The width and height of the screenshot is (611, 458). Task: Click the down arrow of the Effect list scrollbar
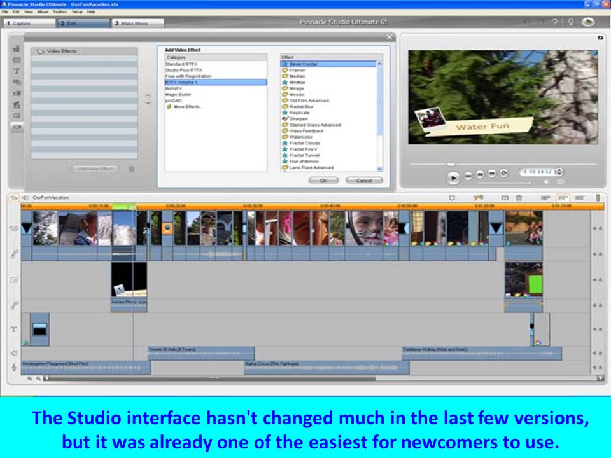click(x=379, y=169)
